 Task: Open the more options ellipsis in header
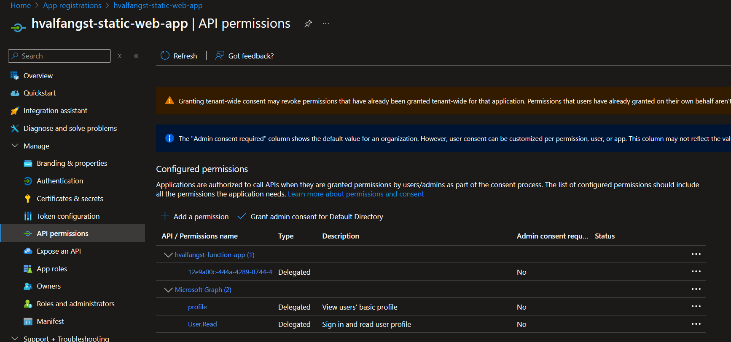point(326,24)
